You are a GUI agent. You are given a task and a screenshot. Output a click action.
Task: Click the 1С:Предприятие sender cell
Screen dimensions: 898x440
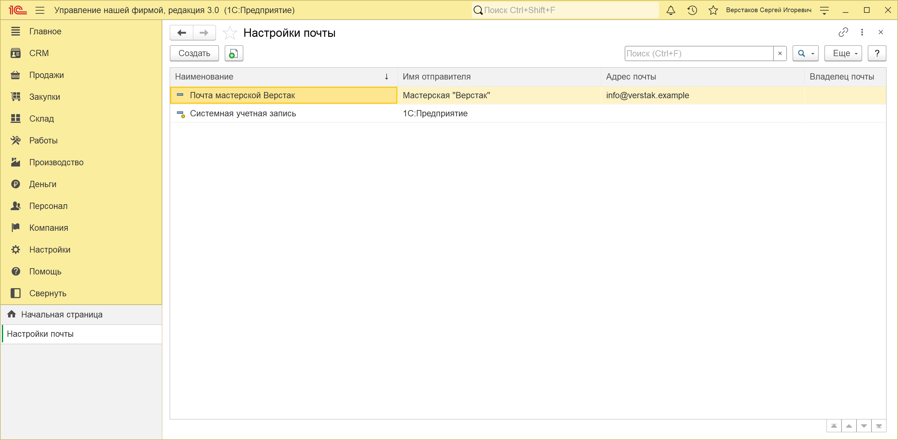click(499, 114)
